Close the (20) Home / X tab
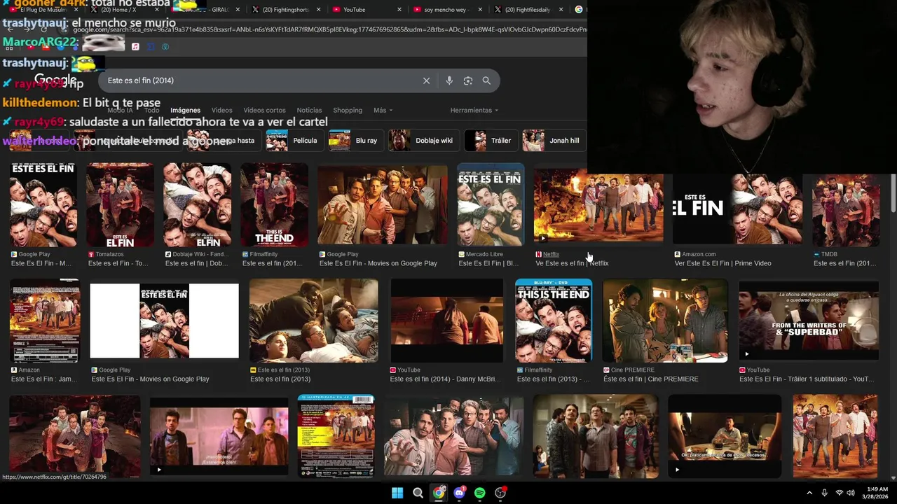The image size is (897, 504). tap(156, 10)
